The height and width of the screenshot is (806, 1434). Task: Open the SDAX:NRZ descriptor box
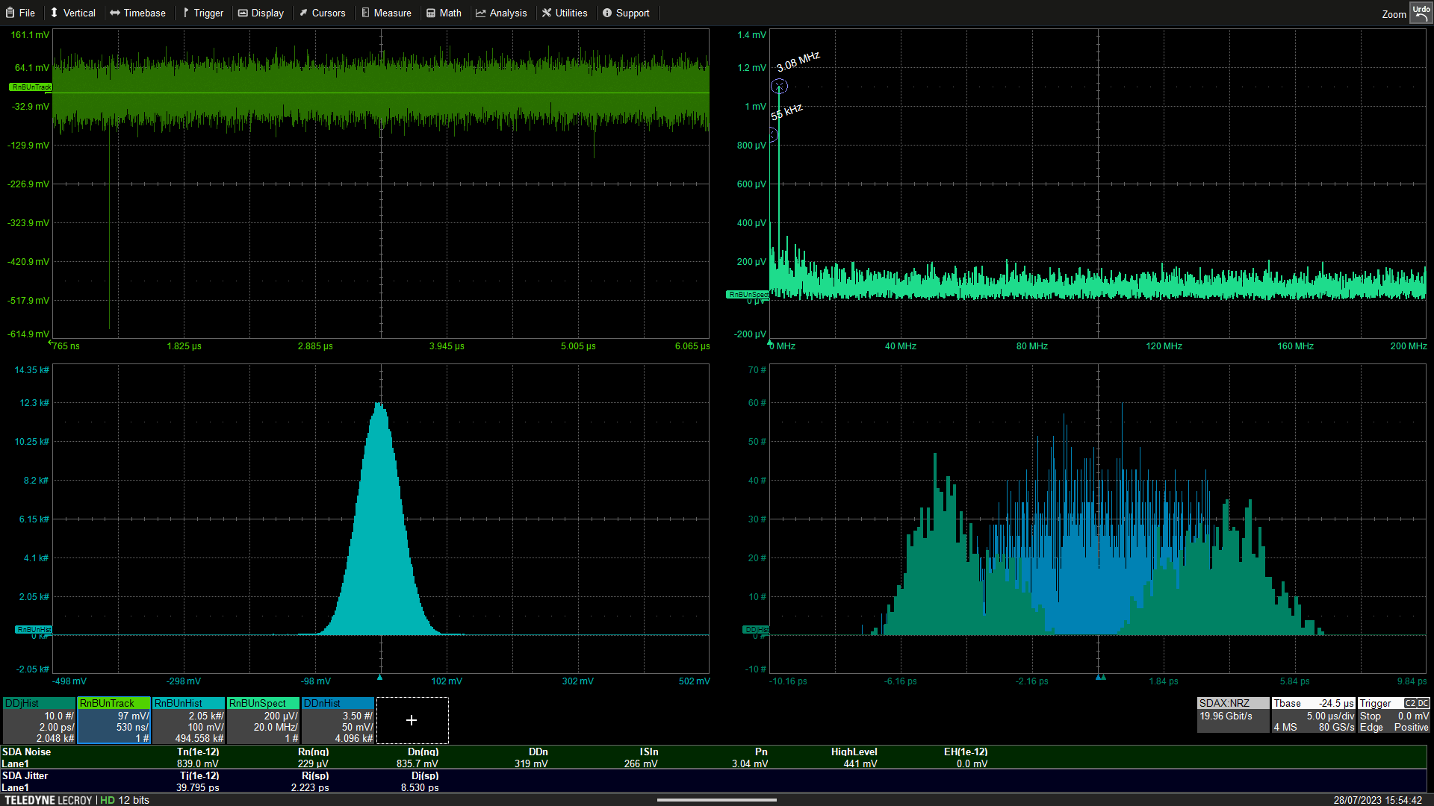coord(1233,715)
